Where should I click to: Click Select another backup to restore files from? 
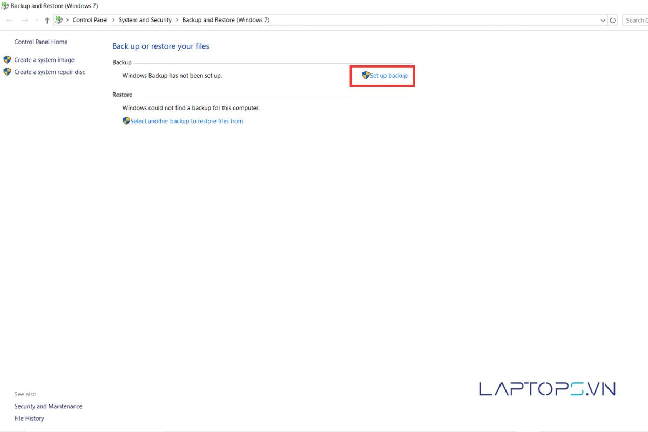coord(186,122)
